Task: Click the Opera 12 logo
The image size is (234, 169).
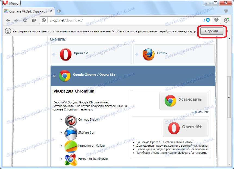Action: click(65, 54)
